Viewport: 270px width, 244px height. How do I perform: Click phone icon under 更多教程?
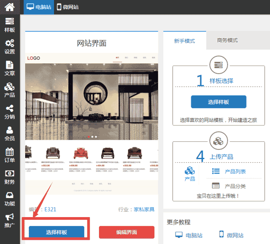coord(221,234)
